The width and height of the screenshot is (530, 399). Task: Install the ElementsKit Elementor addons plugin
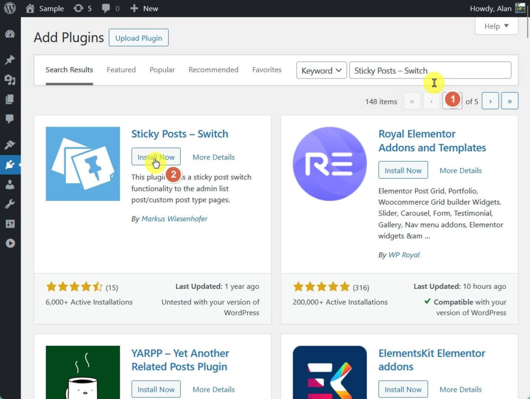click(x=403, y=389)
